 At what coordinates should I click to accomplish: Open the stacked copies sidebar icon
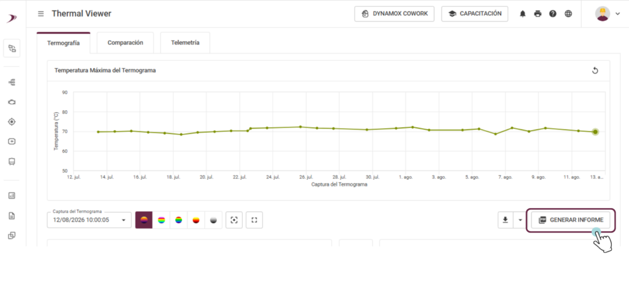[12, 236]
